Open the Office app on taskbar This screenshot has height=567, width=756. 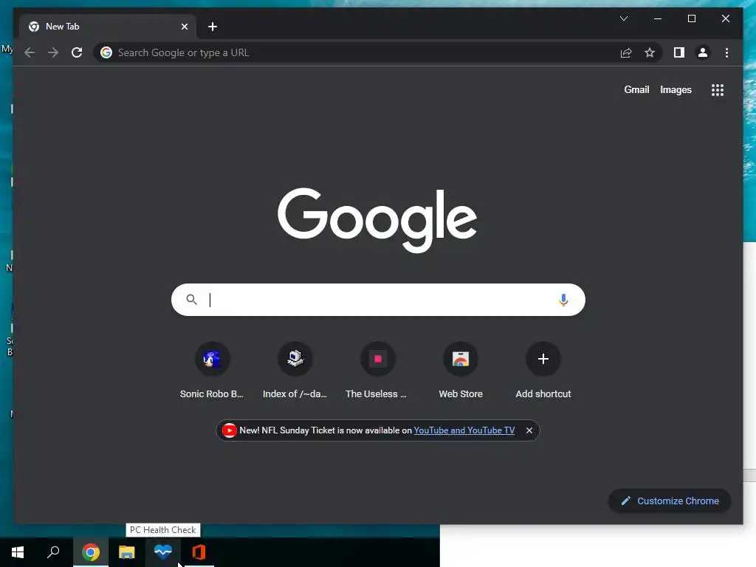tap(199, 552)
